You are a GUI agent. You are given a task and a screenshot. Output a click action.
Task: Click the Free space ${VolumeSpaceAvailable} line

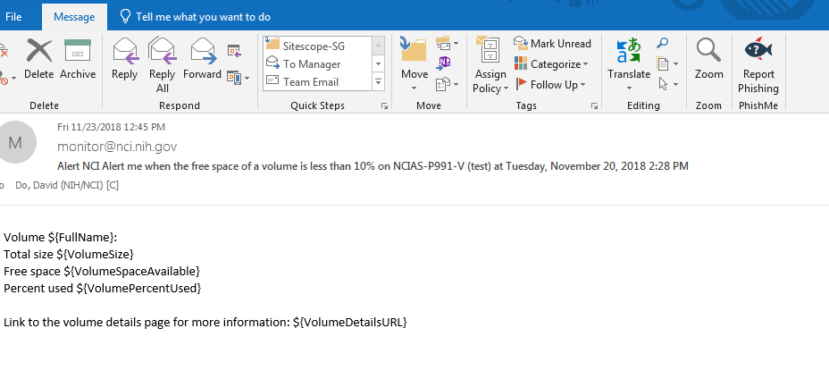pos(102,271)
